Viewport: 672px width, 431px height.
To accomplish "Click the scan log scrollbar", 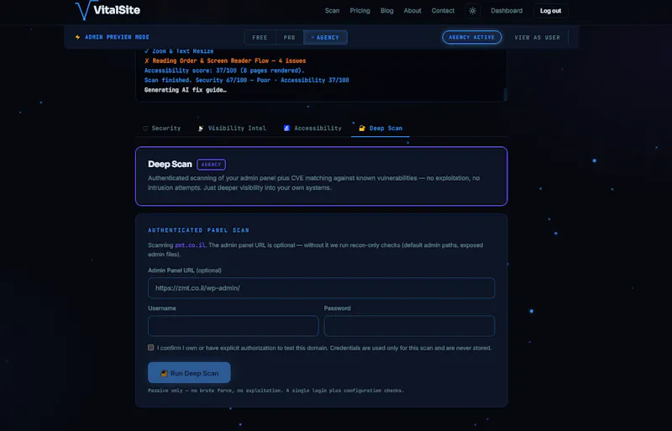I will [506, 94].
